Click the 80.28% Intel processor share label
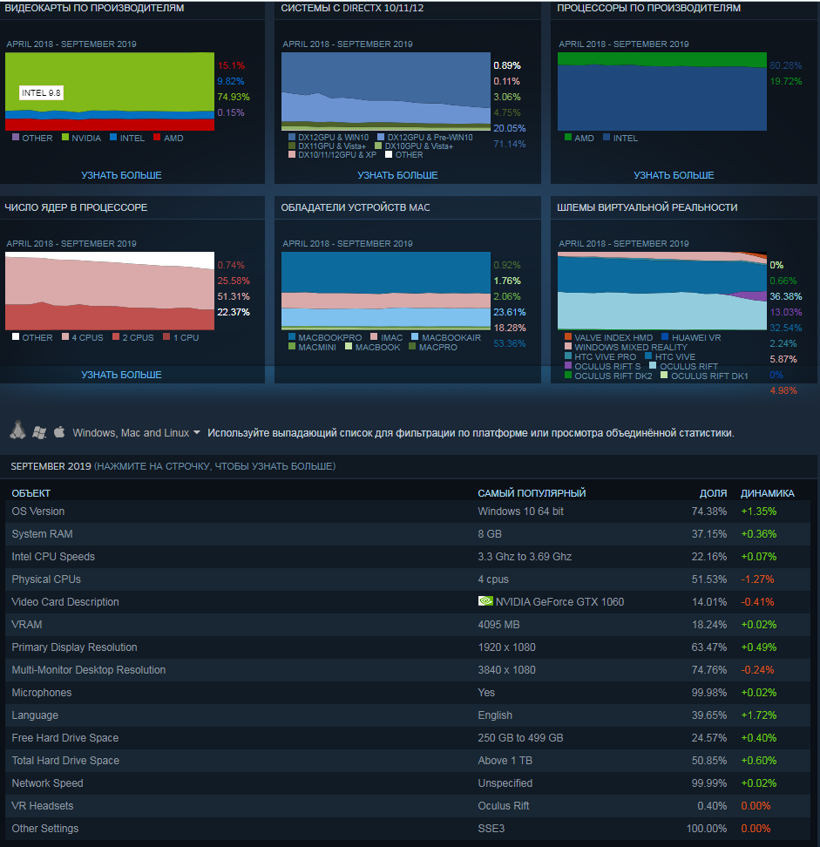Image resolution: width=820 pixels, height=847 pixels. [786, 65]
